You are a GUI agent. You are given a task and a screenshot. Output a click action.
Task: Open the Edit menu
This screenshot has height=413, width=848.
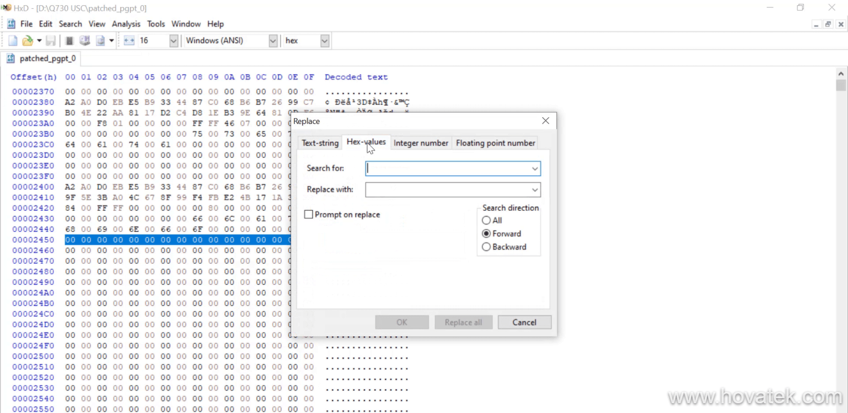[46, 24]
